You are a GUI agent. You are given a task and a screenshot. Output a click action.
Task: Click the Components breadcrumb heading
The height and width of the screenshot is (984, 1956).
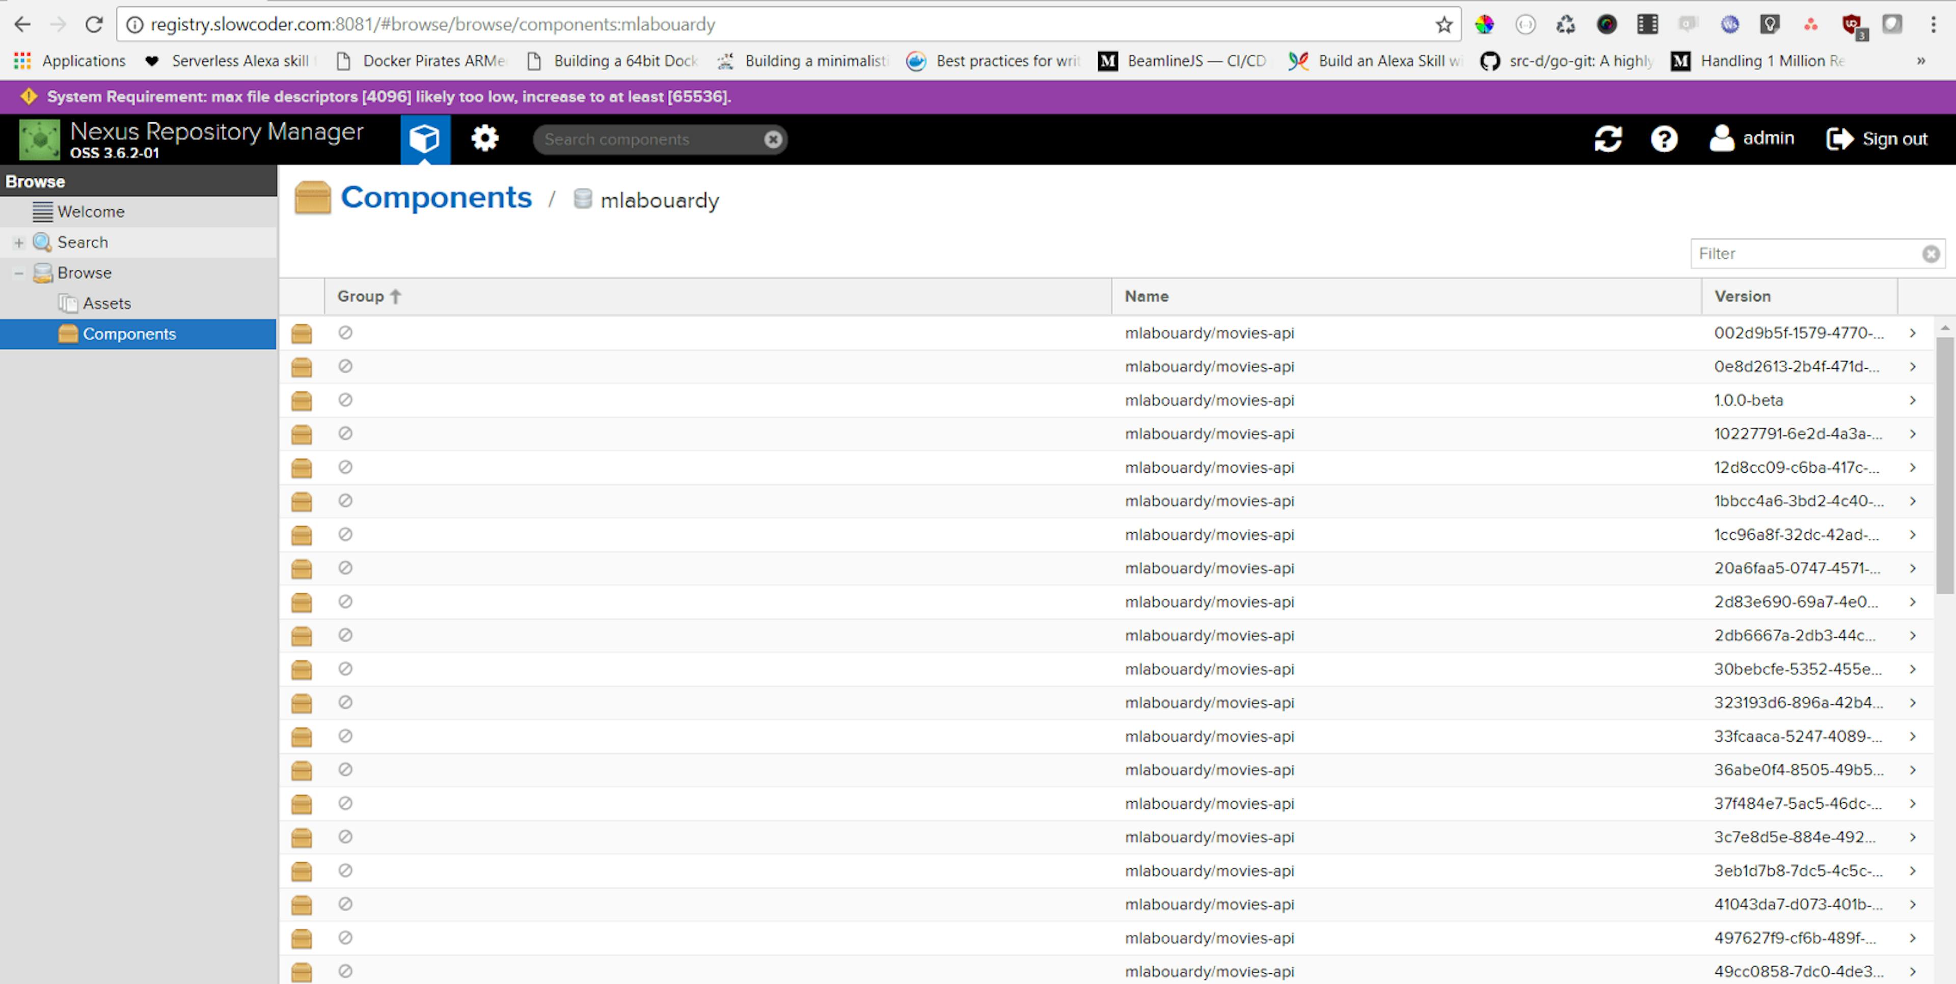coord(436,198)
